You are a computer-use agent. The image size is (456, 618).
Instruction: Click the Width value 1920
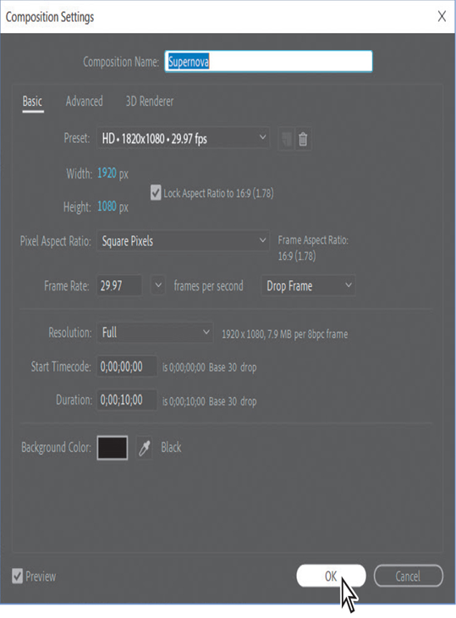[x=107, y=173]
